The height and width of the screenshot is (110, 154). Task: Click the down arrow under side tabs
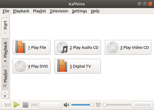(5, 96)
